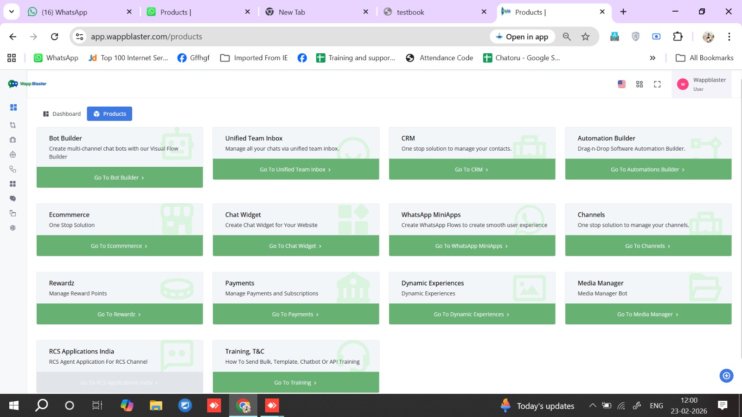Click Go To CRM button
Screen dimensions: 742x417
(x=472, y=170)
